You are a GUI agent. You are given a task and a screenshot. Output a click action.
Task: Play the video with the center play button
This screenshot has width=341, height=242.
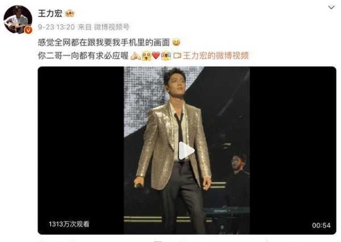186,151
